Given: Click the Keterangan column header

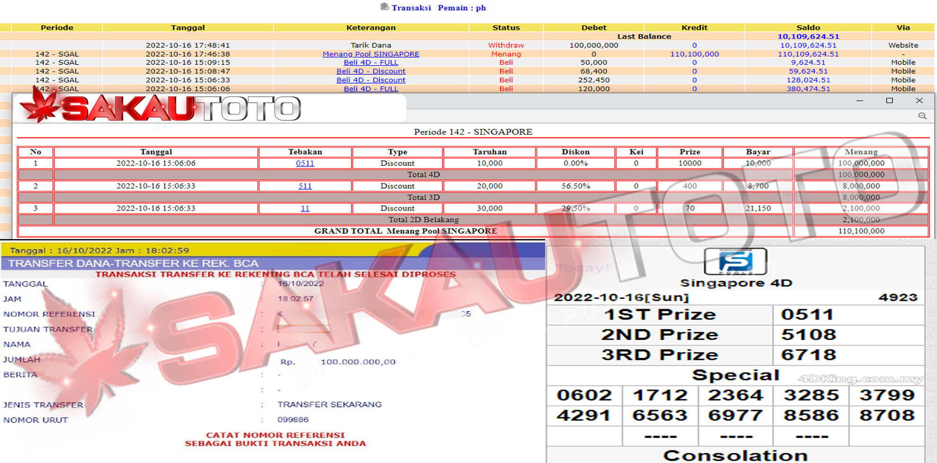Looking at the screenshot, I should (x=371, y=27).
